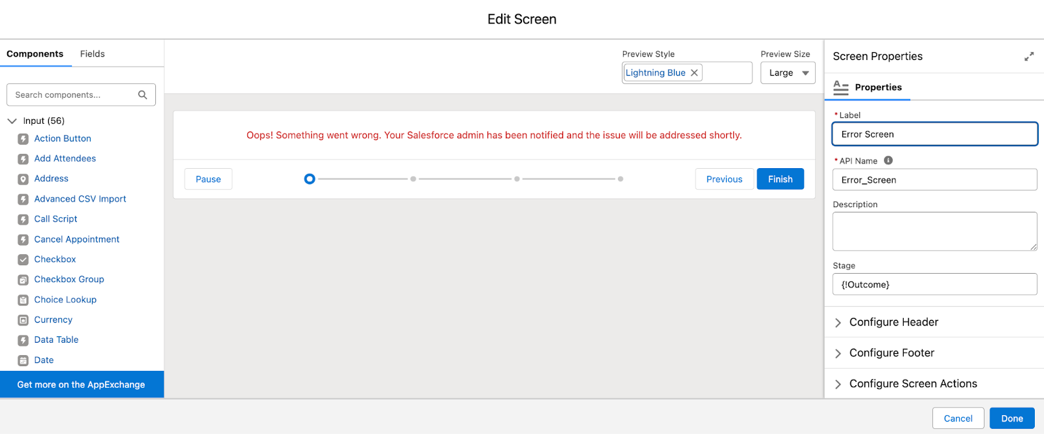Open the Preview Size dropdown

pyautogui.click(x=788, y=73)
